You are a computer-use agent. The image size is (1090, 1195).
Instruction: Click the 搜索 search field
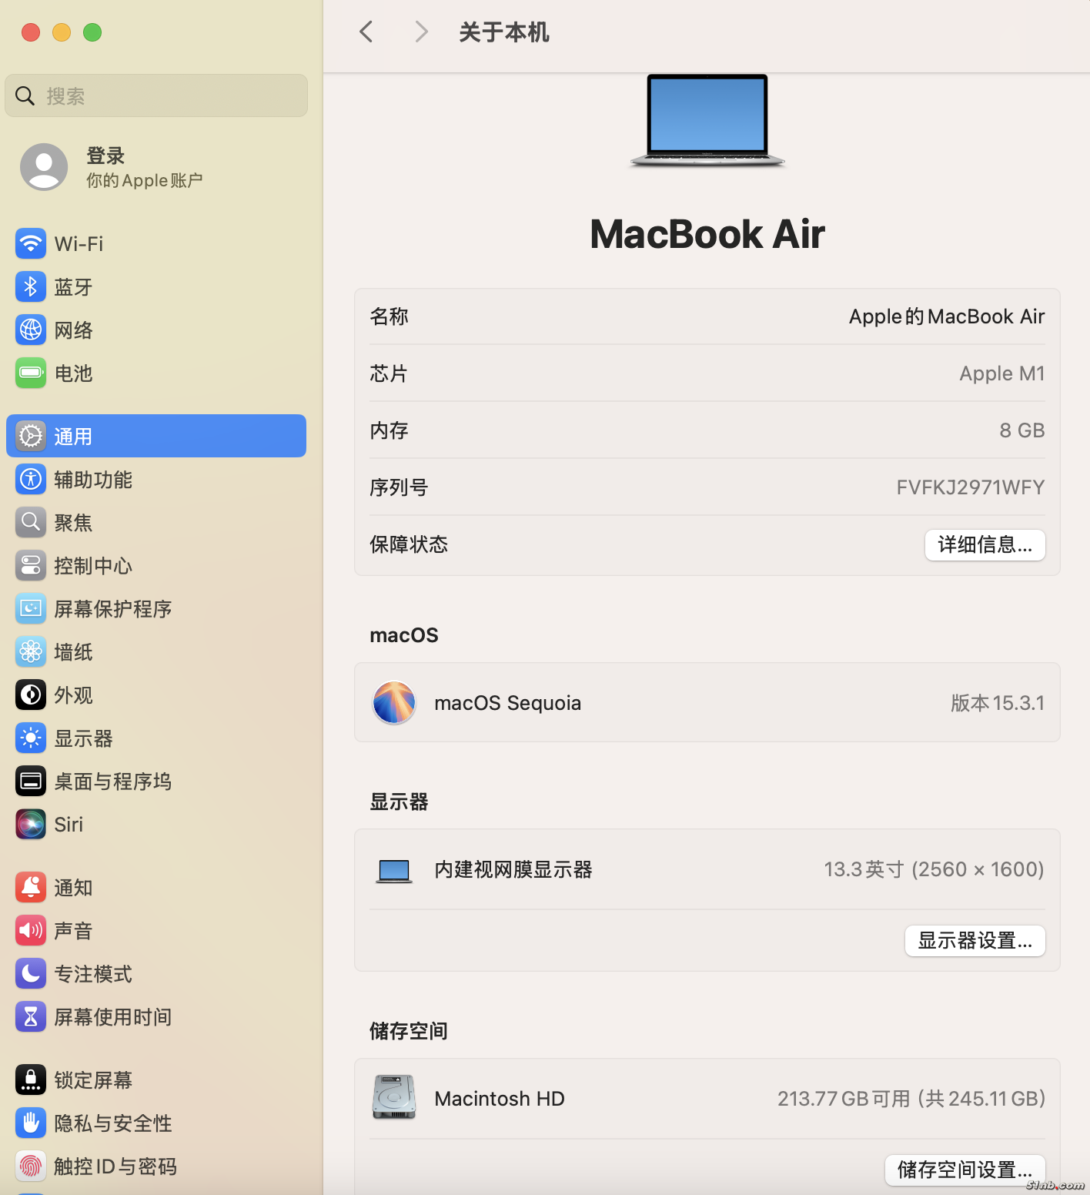pos(155,95)
